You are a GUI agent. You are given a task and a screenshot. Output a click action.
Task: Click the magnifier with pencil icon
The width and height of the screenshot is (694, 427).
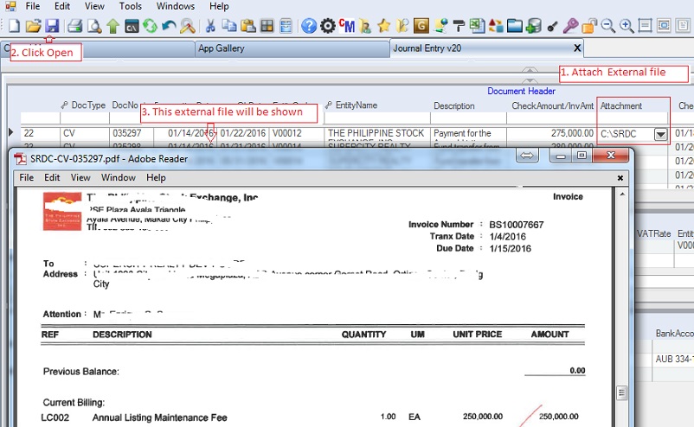point(187,26)
